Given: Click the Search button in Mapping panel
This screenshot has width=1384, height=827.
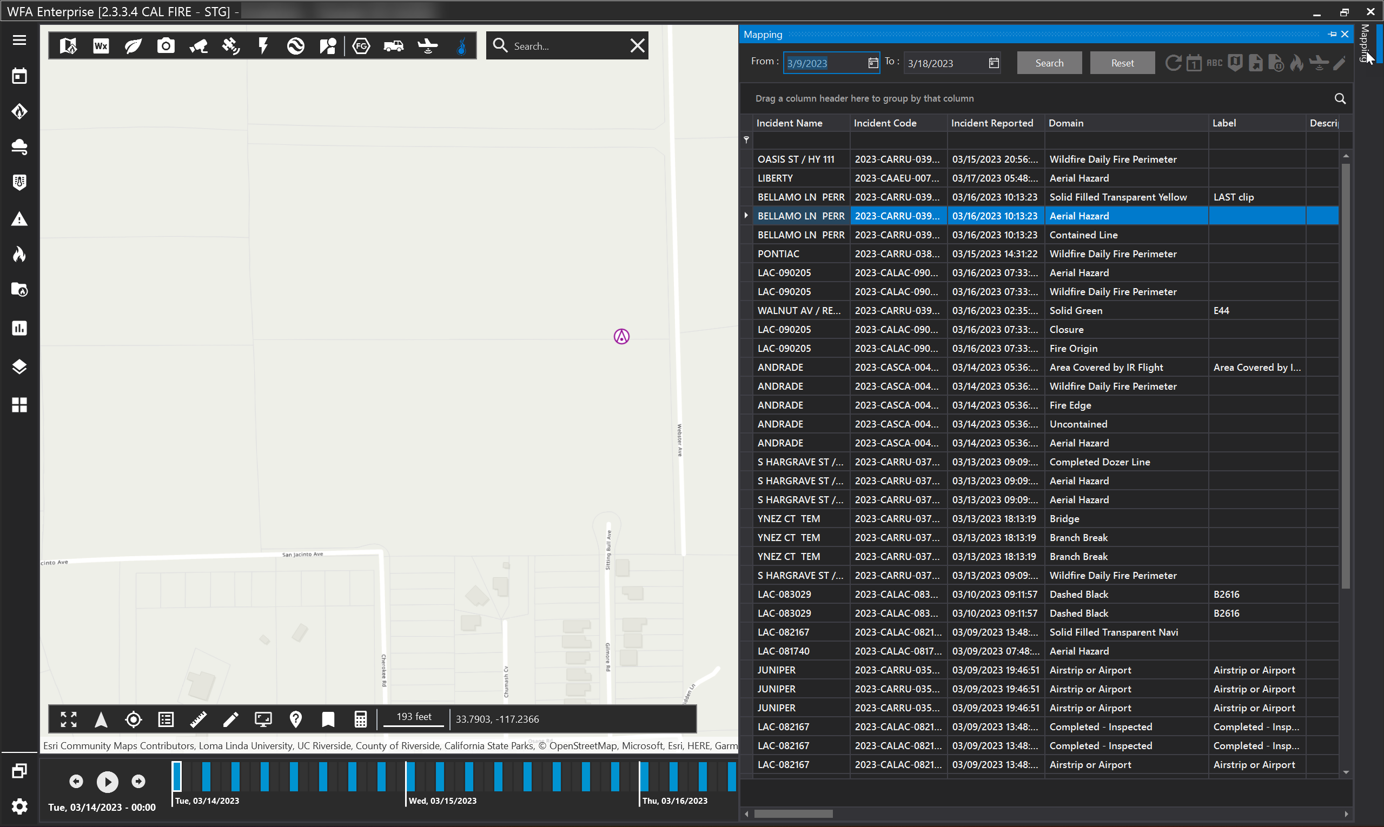Looking at the screenshot, I should (1049, 62).
